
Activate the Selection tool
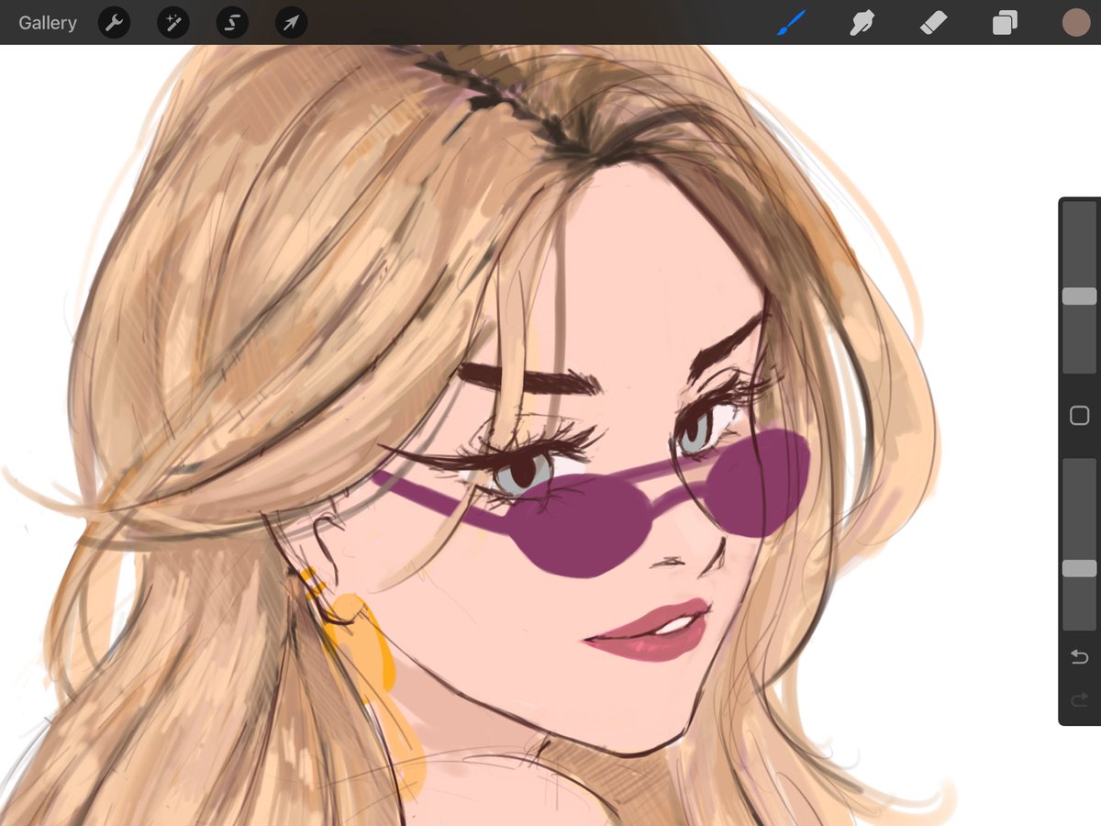pos(232,23)
